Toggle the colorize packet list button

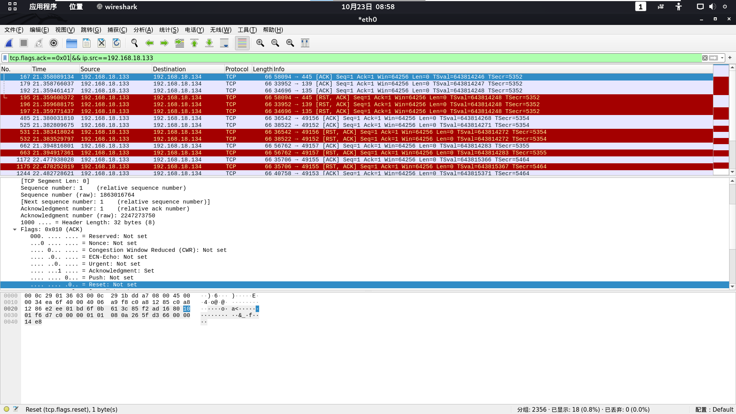[242, 43]
